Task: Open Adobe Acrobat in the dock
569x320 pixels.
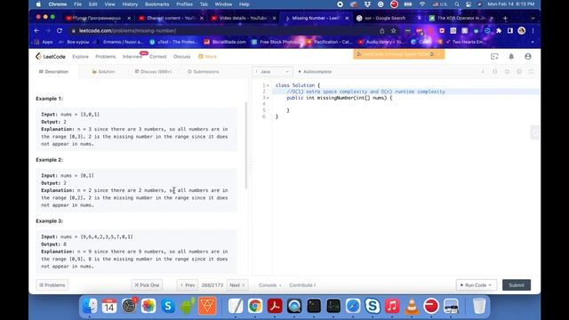Action: point(275,306)
